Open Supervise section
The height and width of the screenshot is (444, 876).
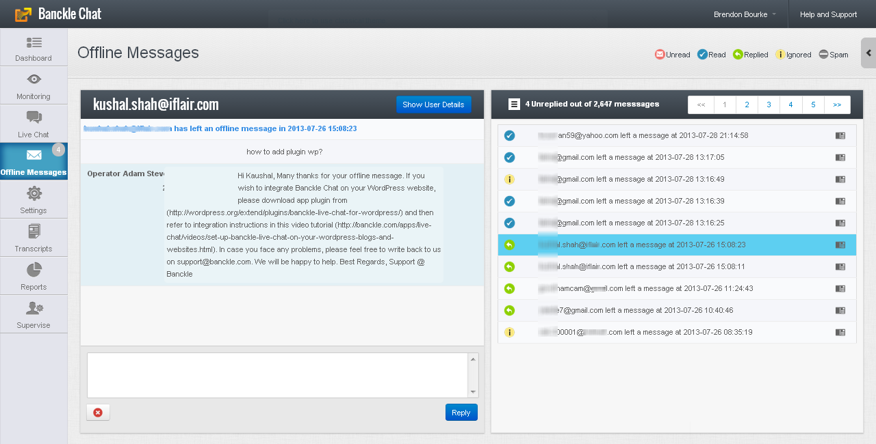point(34,314)
